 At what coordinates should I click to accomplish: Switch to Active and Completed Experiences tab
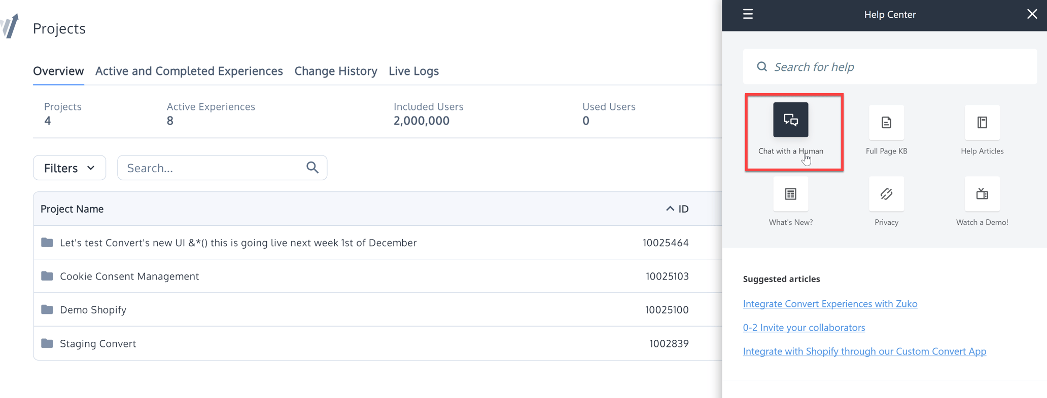[x=189, y=71]
